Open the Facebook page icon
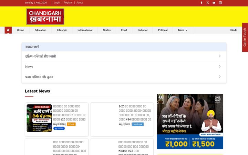The height and width of the screenshot is (155, 248). coord(201,3)
